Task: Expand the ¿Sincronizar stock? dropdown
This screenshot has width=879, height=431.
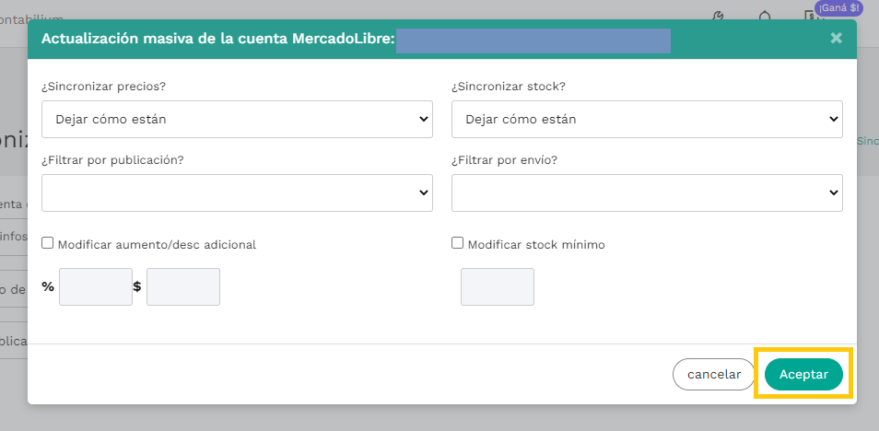Action: tap(647, 119)
